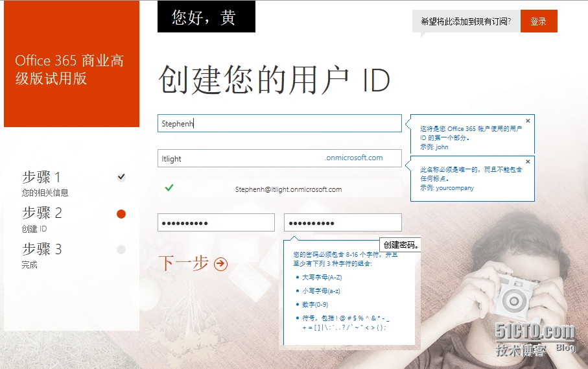Select 步骤 3 完成 step
Image resolution: width=588 pixels, height=369 pixels.
coord(43,255)
